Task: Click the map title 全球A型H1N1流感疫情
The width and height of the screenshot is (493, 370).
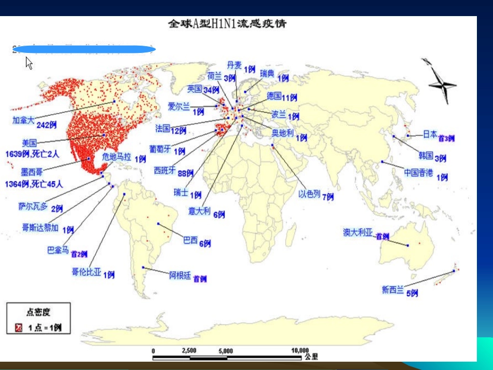Action: pyautogui.click(x=227, y=23)
